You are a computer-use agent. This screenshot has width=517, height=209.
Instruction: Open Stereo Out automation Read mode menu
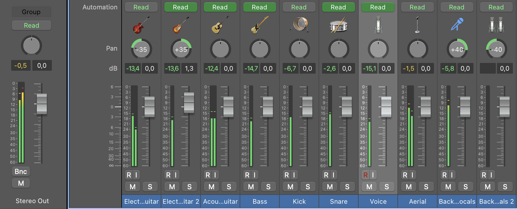pyautogui.click(x=31, y=26)
